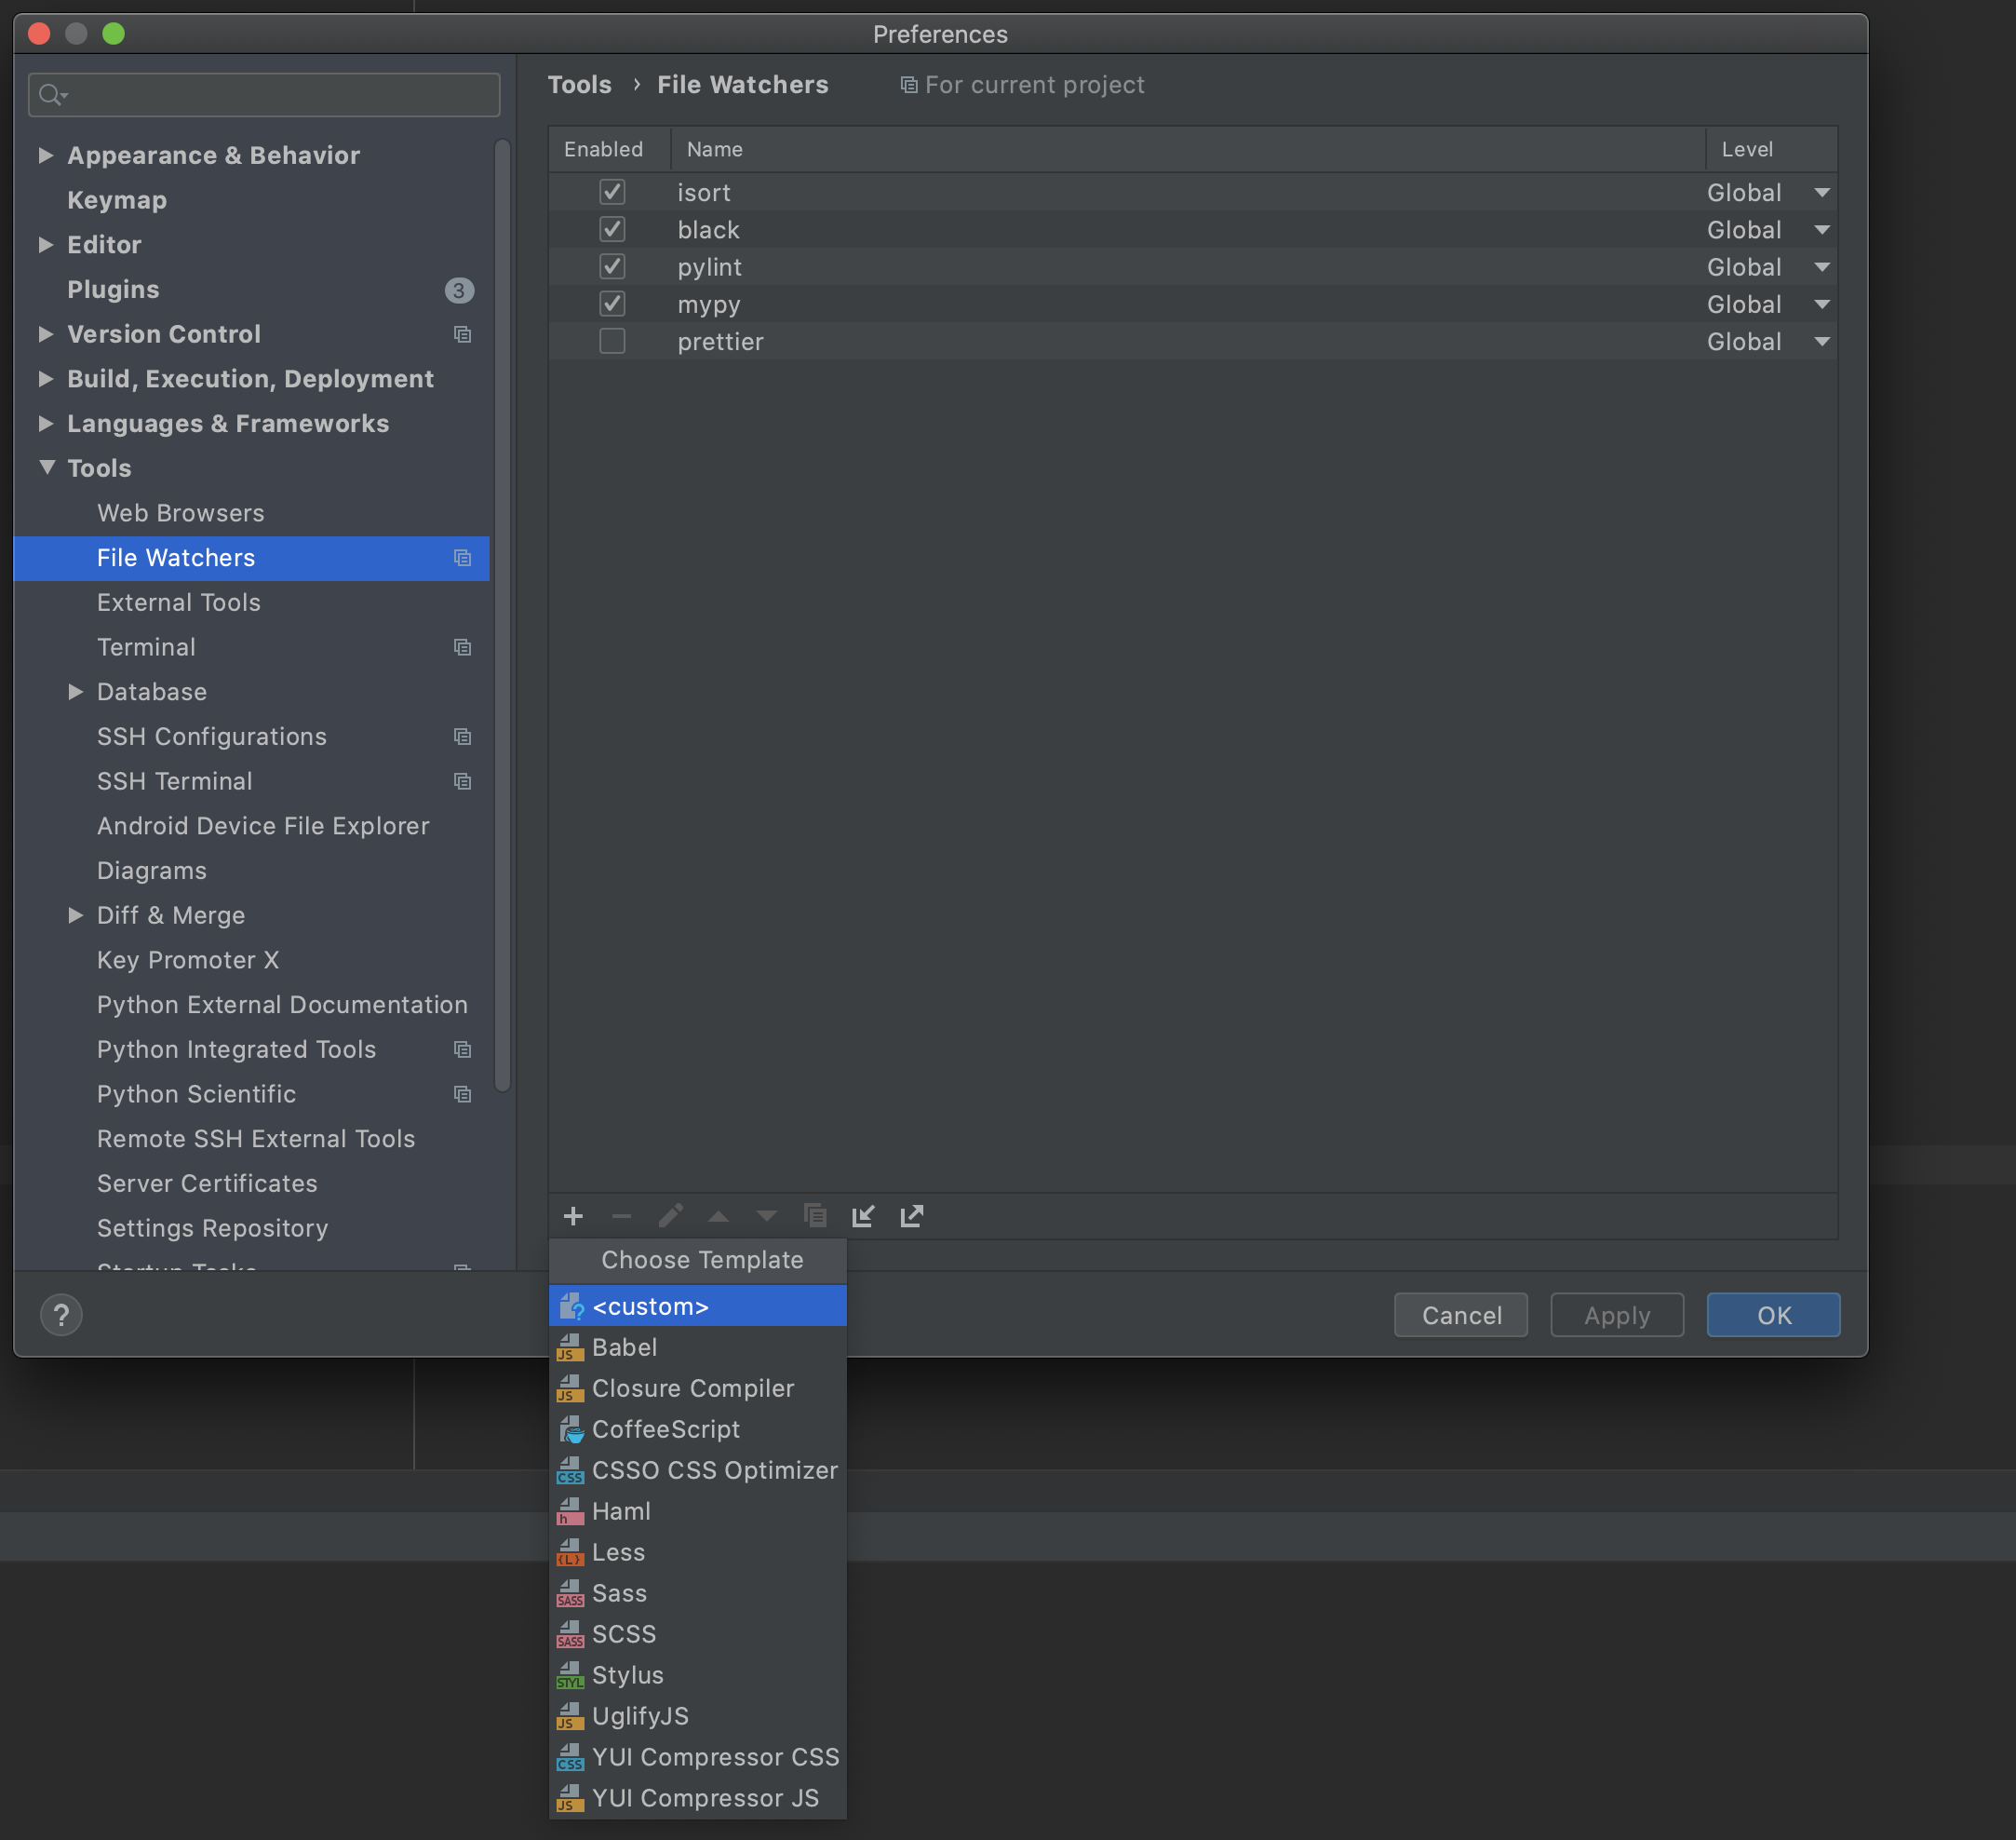Collapse the Tools tree section

pos(46,468)
